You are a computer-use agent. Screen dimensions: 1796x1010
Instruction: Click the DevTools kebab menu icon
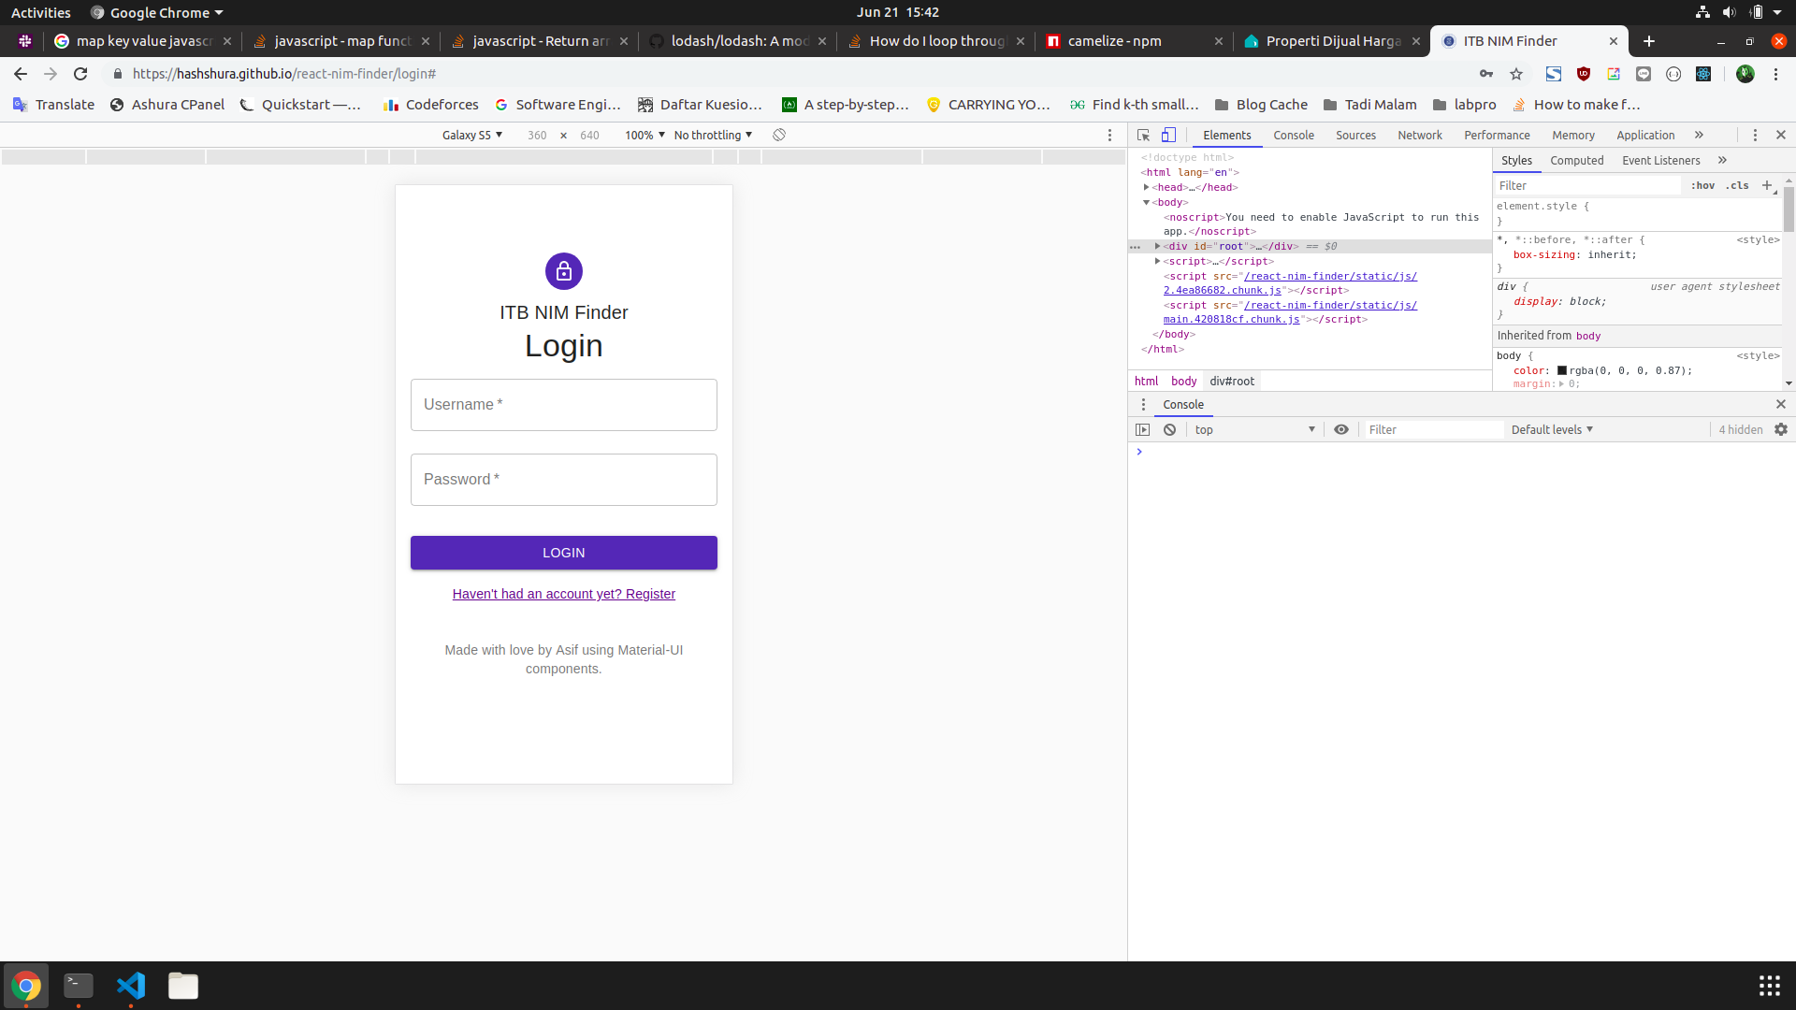coord(1754,135)
